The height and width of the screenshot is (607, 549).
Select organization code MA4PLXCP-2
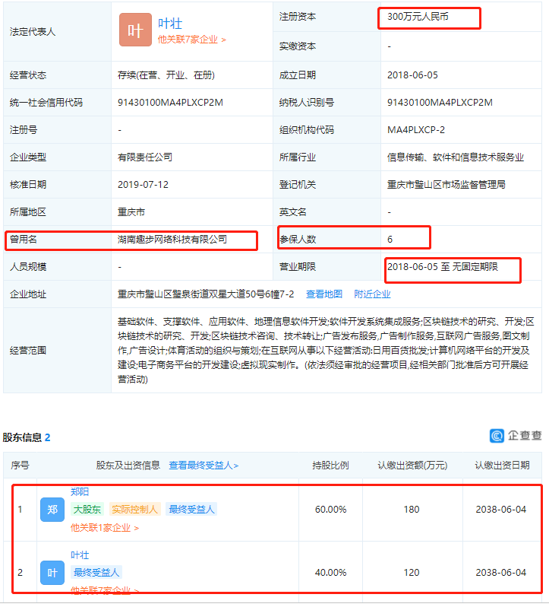coord(415,129)
